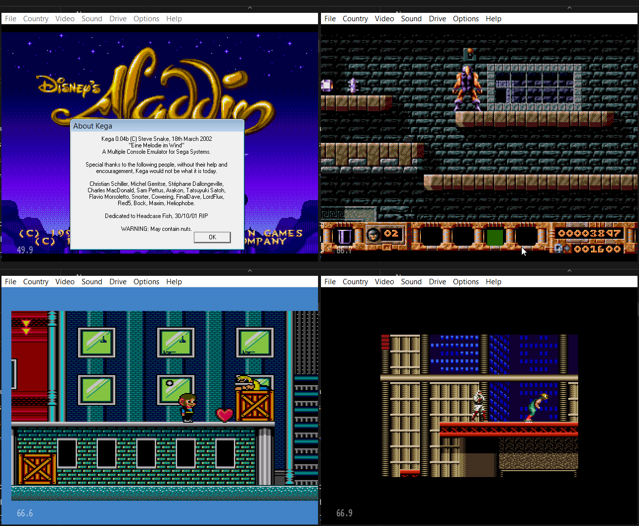
Task: Open Help menu in the top-right stone-platform game window
Action: (x=494, y=19)
